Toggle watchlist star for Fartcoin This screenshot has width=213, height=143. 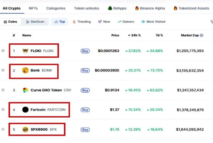coord(3,110)
